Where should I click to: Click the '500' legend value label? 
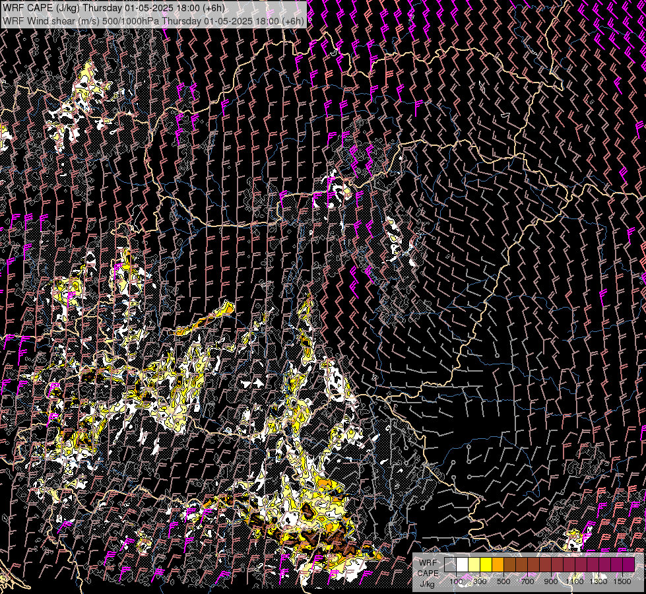click(503, 581)
